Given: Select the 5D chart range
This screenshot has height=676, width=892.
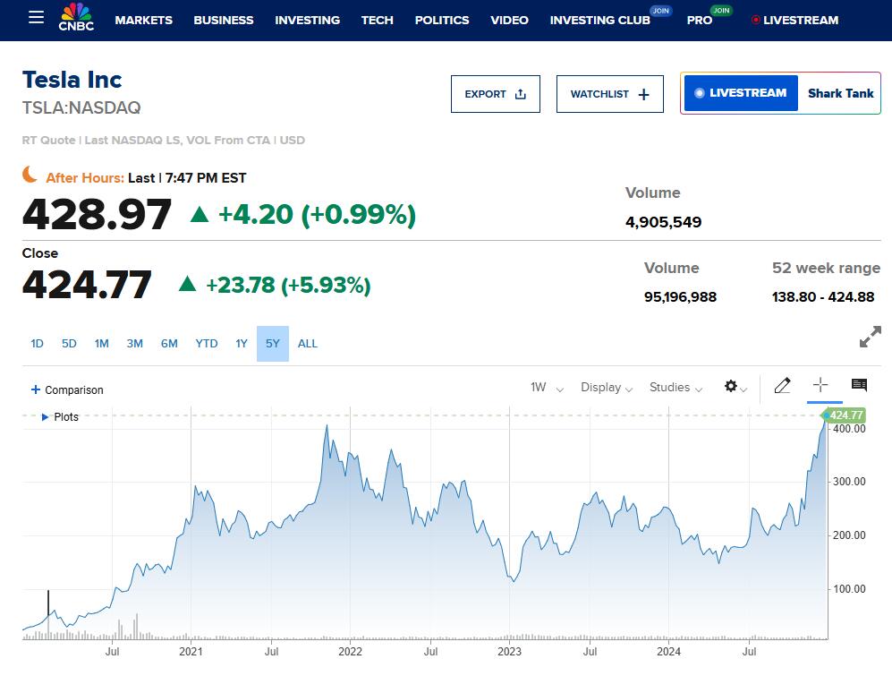Looking at the screenshot, I should (69, 344).
